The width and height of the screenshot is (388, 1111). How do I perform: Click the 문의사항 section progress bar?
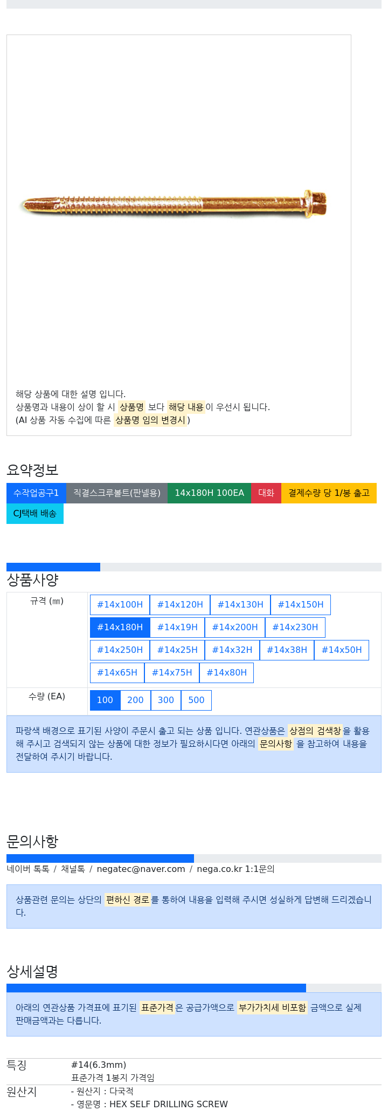click(x=194, y=858)
